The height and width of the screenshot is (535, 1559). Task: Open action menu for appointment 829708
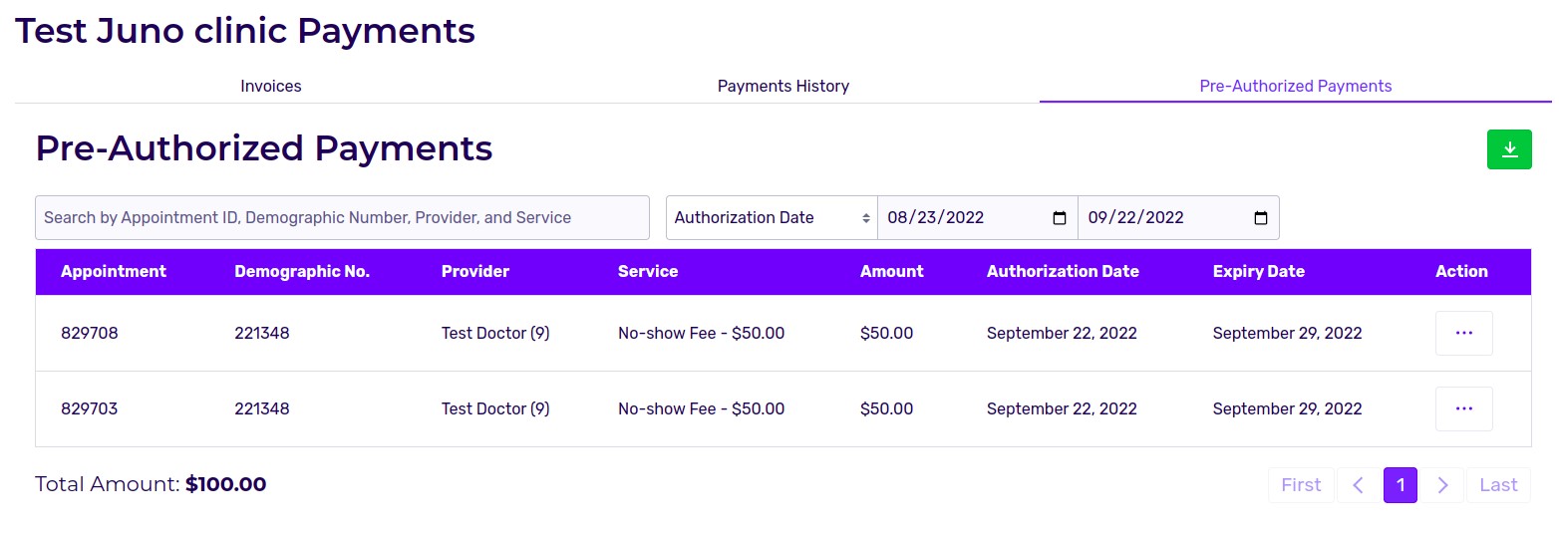coord(1463,334)
